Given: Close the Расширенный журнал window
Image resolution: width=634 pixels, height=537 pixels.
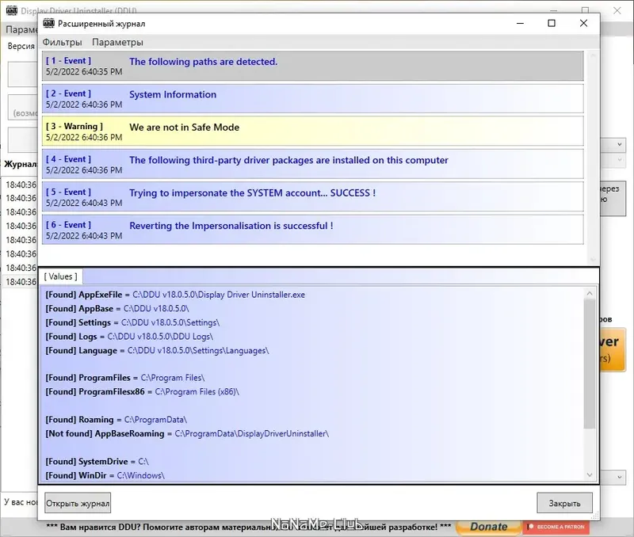Looking at the screenshot, I should tap(583, 23).
